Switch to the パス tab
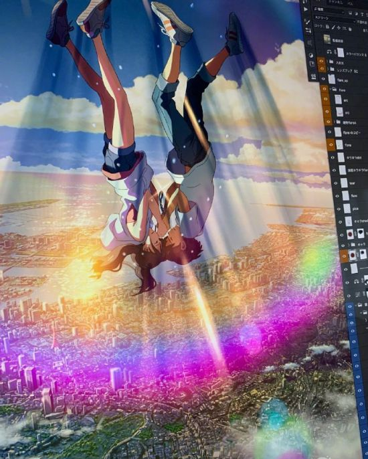The image size is (368, 459). click(x=351, y=3)
